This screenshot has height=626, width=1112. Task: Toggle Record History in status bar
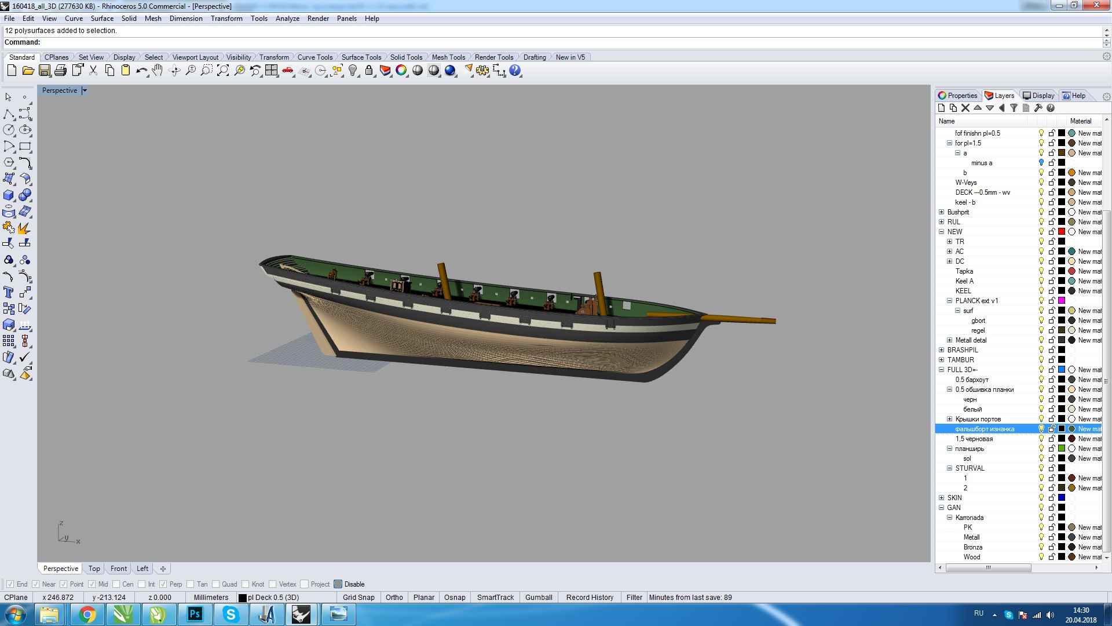[x=590, y=598]
